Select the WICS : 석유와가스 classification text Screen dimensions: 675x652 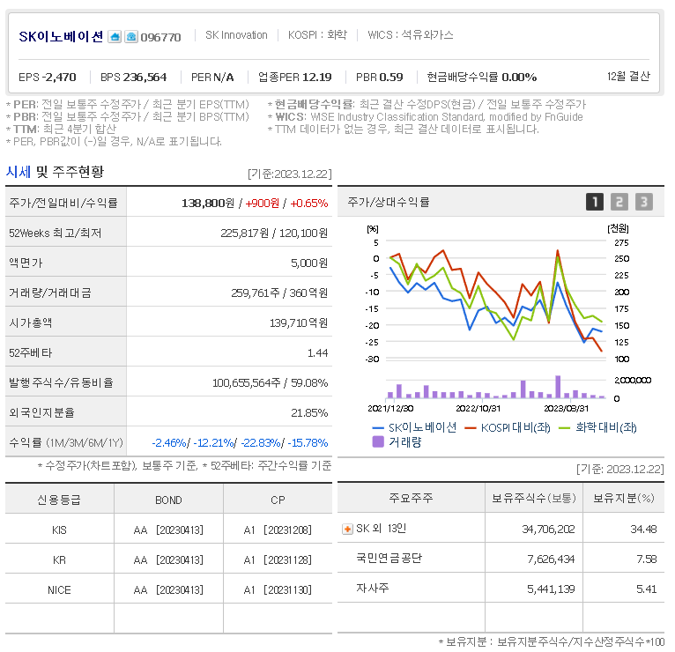click(411, 35)
